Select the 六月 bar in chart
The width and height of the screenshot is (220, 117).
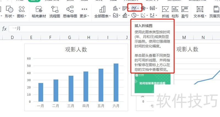[116, 83]
